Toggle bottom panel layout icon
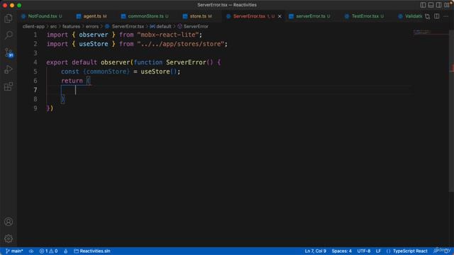454x255 pixels. (x=431, y=5)
